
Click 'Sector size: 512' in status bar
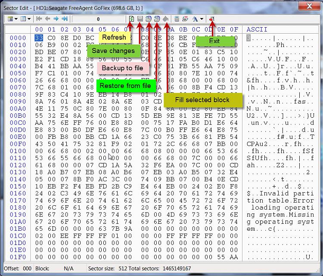click(108, 268)
